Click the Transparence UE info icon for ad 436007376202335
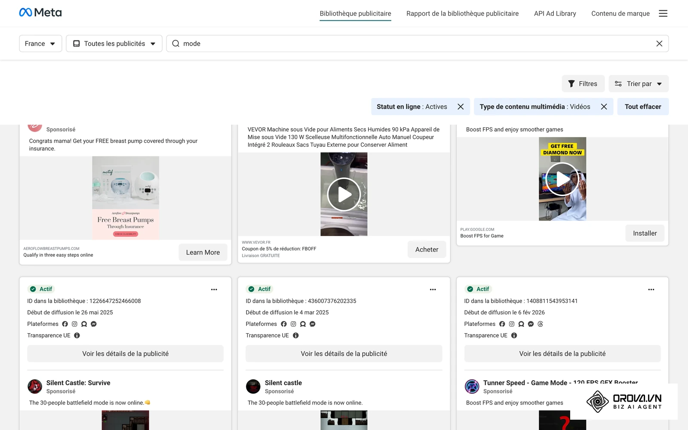The height and width of the screenshot is (430, 688). coord(295,335)
